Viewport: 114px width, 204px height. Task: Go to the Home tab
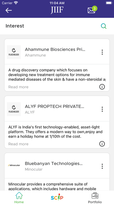tap(19, 198)
